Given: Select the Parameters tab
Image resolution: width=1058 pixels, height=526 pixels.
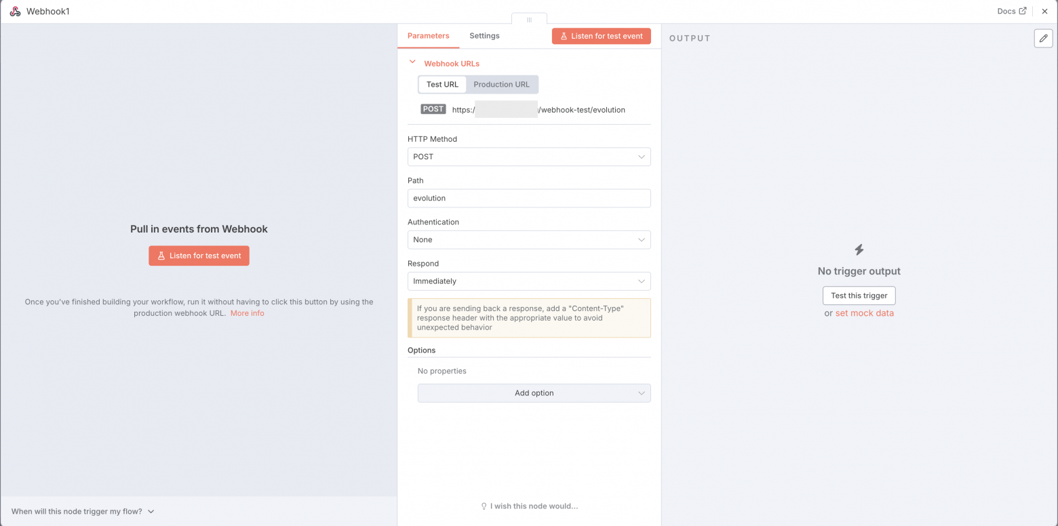Looking at the screenshot, I should coord(428,36).
